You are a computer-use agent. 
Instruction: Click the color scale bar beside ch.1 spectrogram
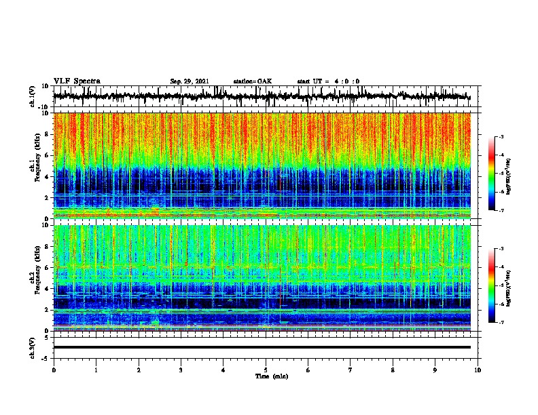pyautogui.click(x=492, y=174)
